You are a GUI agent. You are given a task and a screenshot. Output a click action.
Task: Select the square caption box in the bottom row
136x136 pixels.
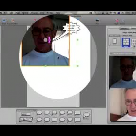click(77, 120)
